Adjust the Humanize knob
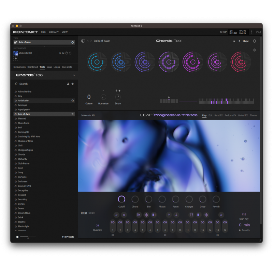 [103, 97]
